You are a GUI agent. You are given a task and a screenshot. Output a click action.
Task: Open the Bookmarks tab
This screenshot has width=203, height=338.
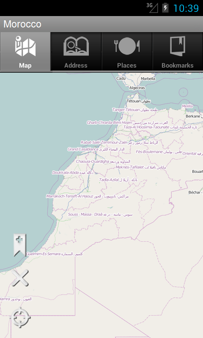178,52
